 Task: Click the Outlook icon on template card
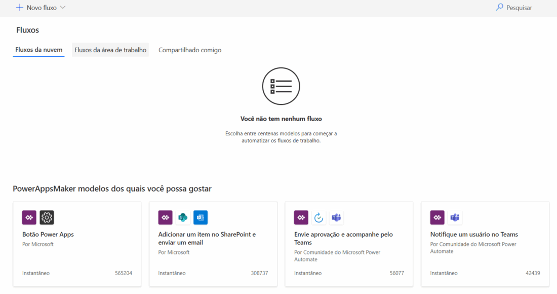(x=201, y=217)
